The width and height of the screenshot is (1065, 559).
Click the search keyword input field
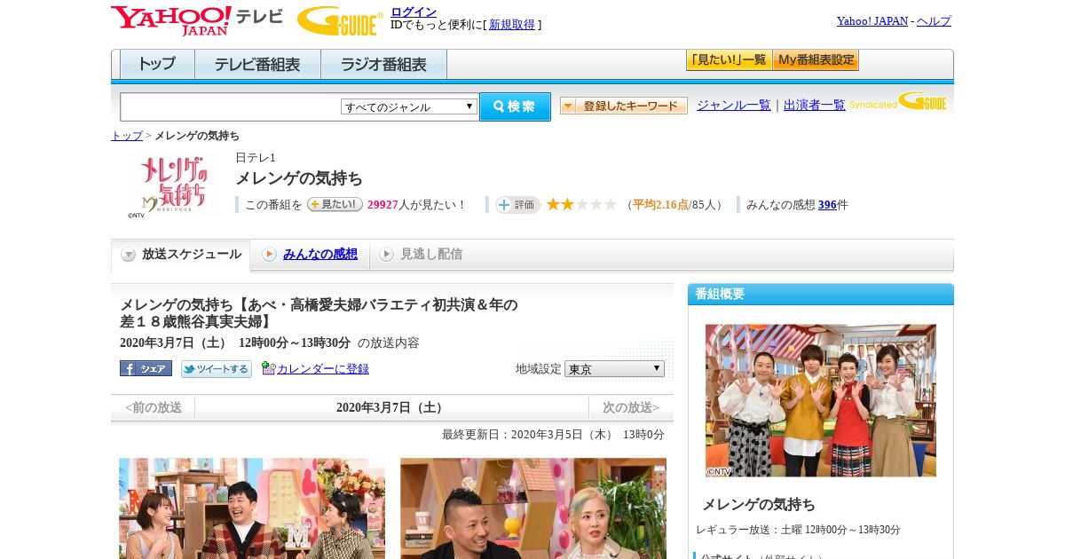point(230,107)
